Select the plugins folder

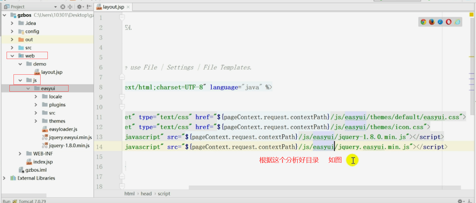(54, 105)
